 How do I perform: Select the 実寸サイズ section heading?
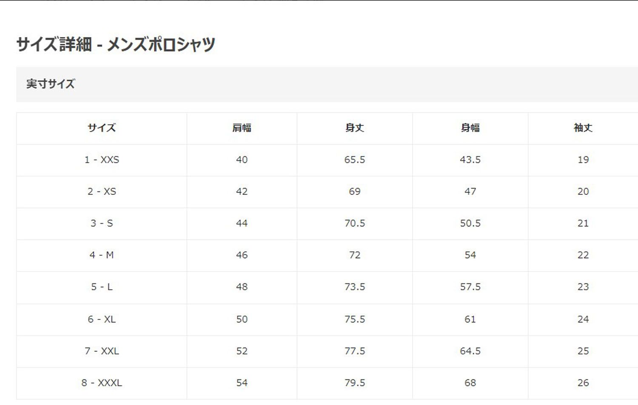(x=51, y=84)
